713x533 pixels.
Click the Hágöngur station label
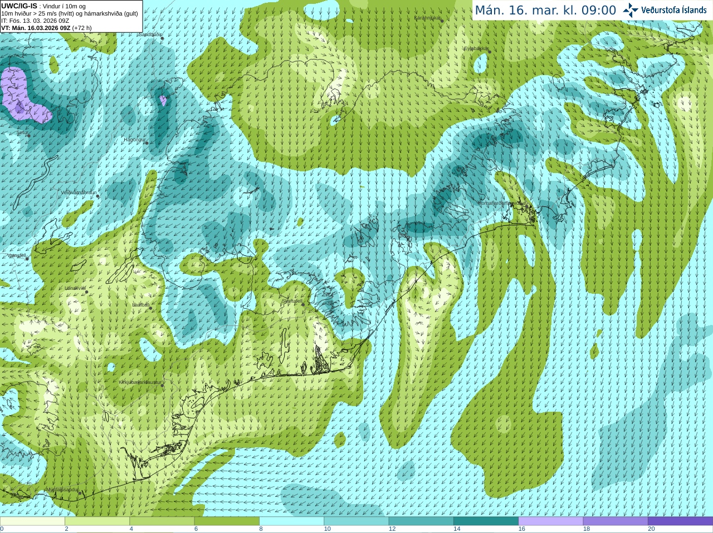pyautogui.click(x=134, y=140)
